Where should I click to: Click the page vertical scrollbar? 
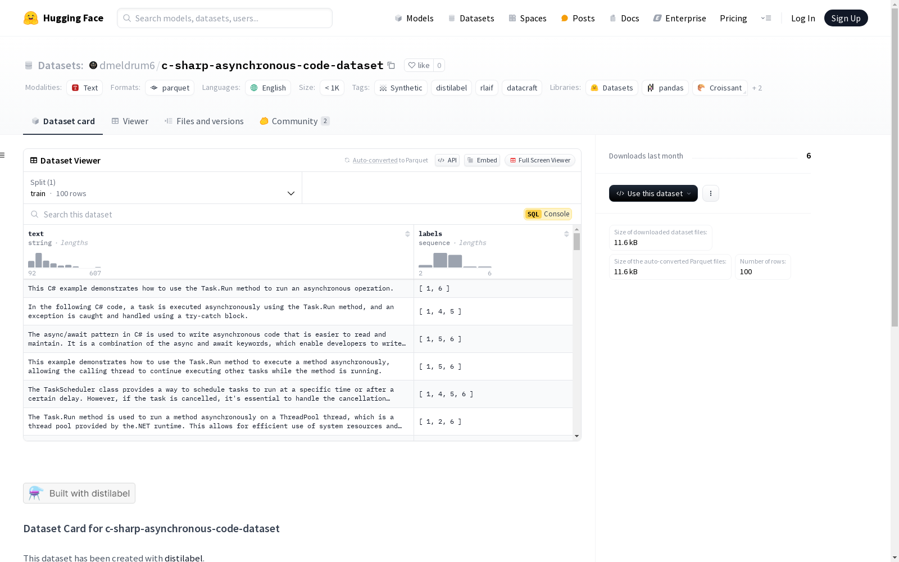point(895,169)
